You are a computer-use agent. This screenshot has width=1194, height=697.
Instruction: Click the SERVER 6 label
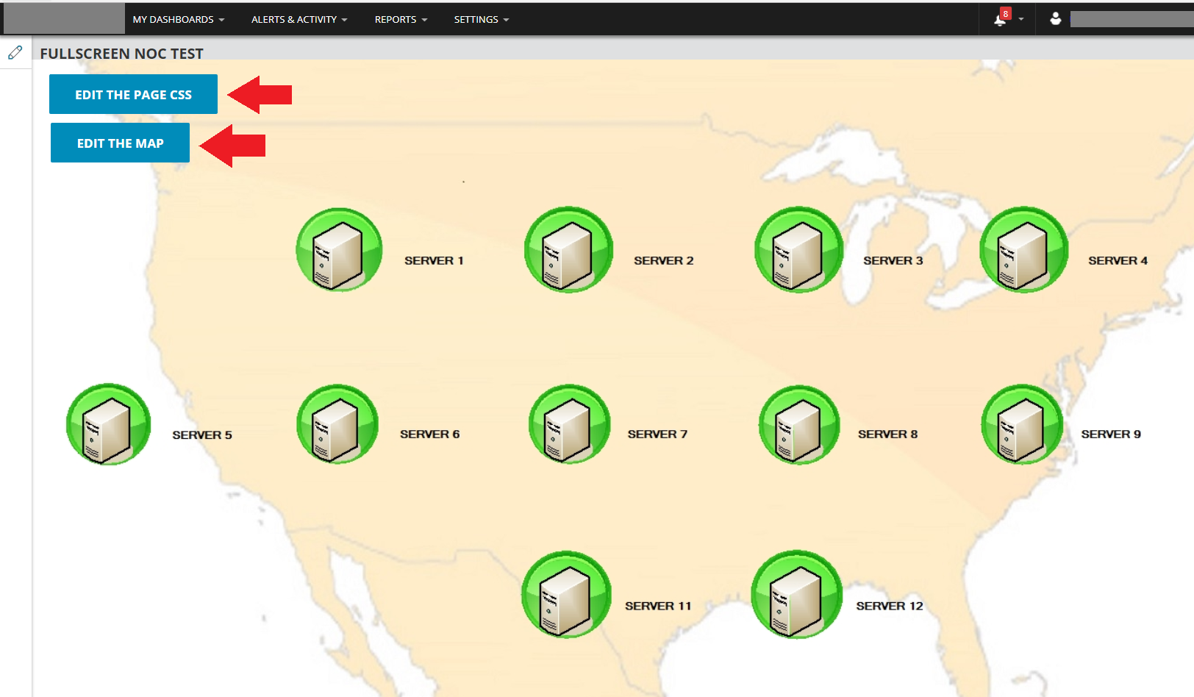(430, 435)
